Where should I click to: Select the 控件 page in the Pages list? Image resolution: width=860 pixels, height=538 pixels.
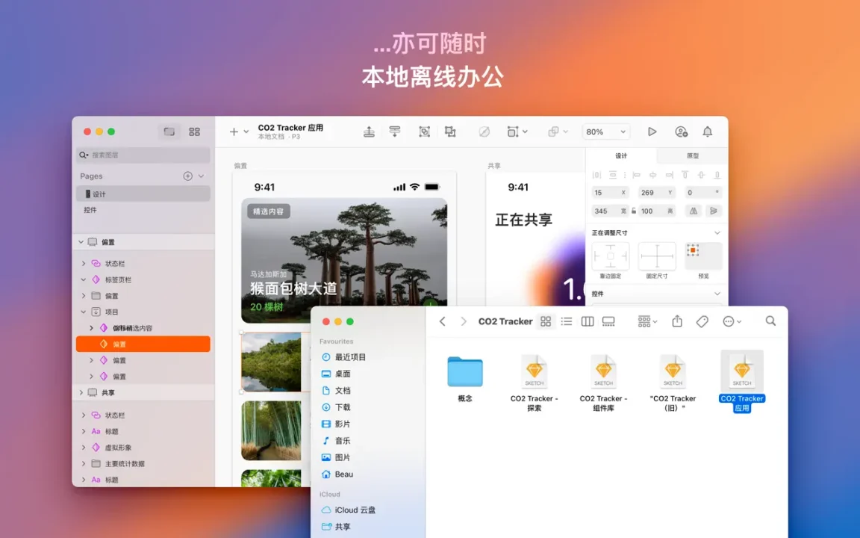pos(143,210)
